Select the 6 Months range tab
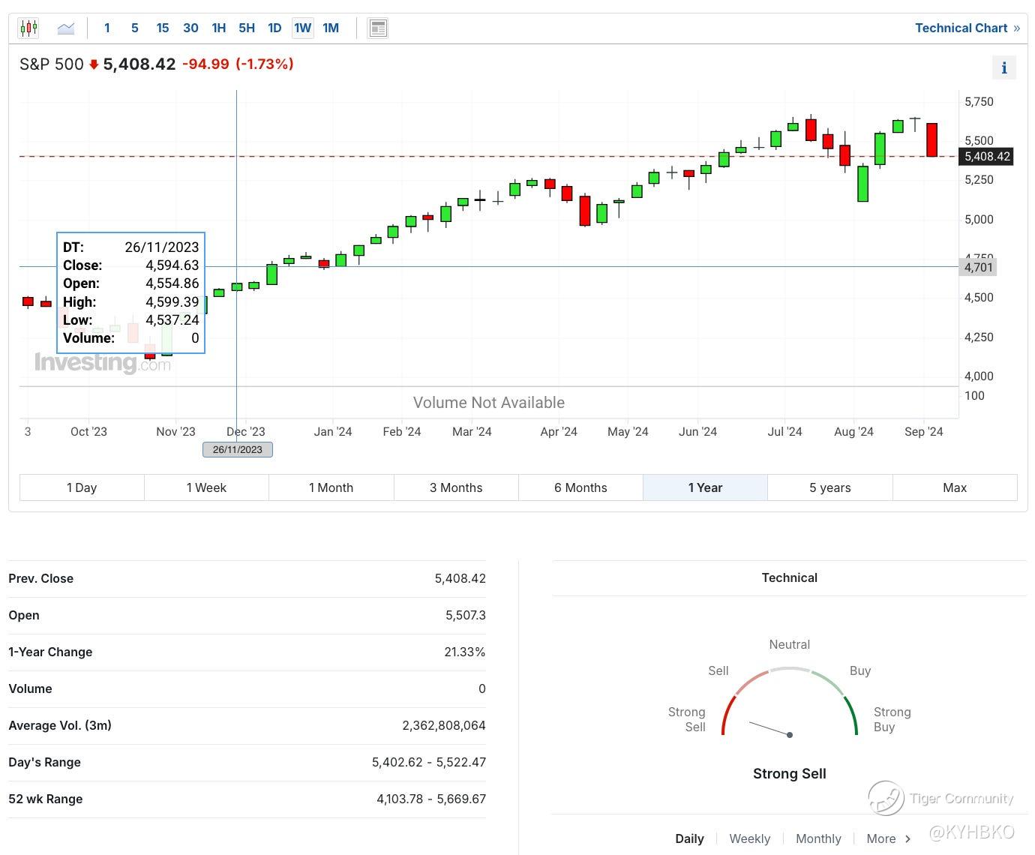This screenshot has height=855, width=1035. point(580,487)
